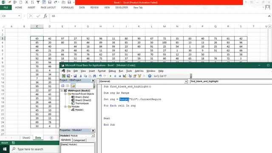
Task: Open the VBA Edit menu
Action: point(76,71)
